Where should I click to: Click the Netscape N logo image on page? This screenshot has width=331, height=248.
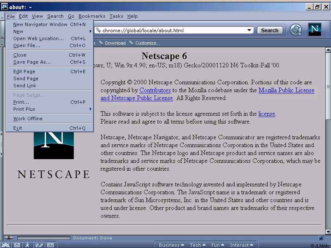click(x=54, y=145)
